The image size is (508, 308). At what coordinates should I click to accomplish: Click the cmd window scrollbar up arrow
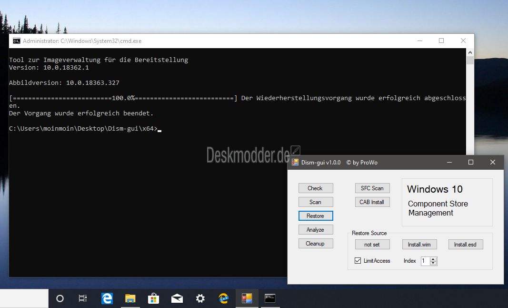tap(470, 52)
